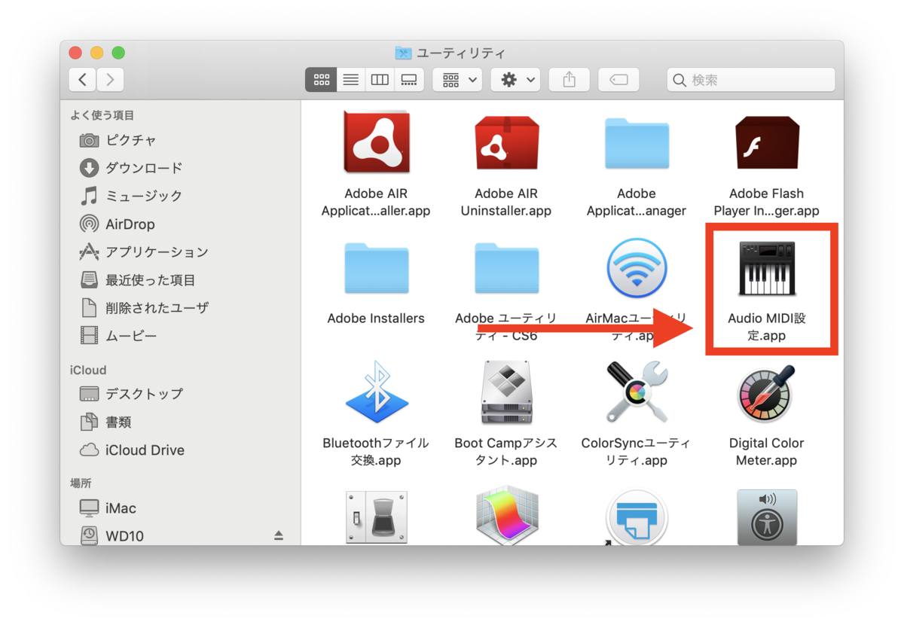The image size is (904, 625).
Task: Select the blue printer circle app icon
Action: [x=637, y=517]
